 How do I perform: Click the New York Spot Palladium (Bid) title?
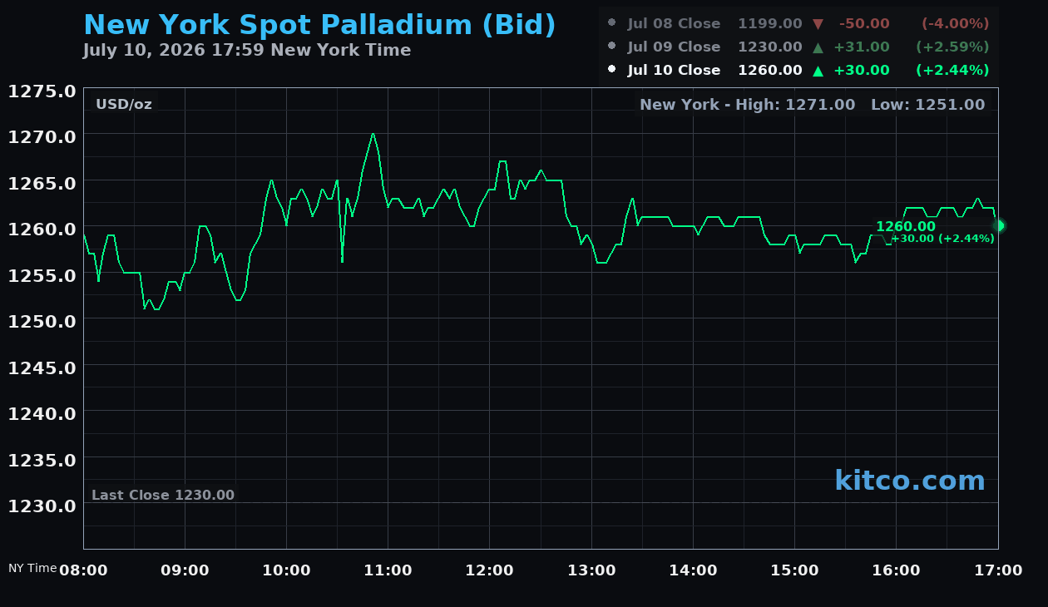319,25
